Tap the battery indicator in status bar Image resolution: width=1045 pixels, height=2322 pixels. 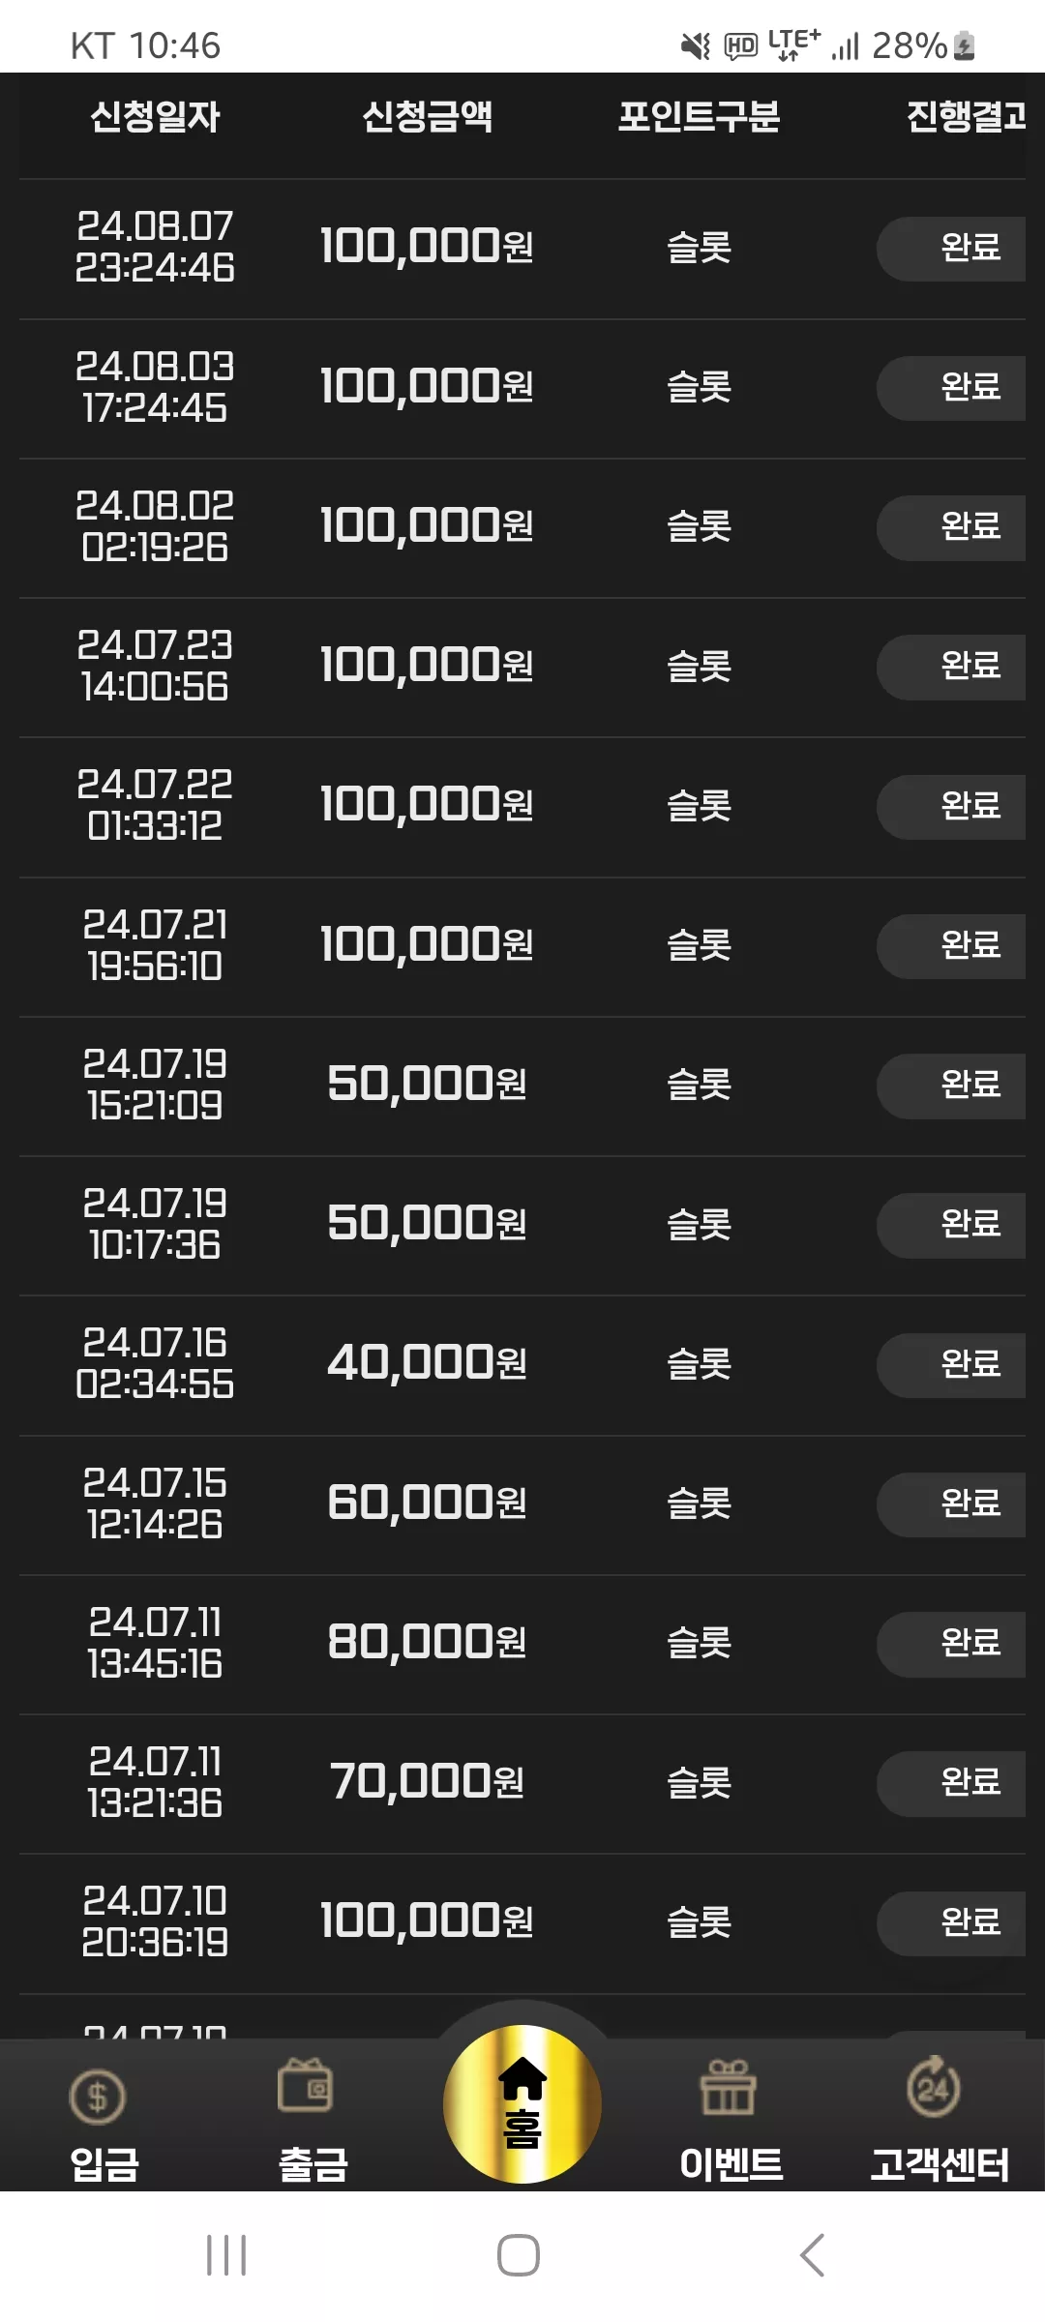coord(965,45)
